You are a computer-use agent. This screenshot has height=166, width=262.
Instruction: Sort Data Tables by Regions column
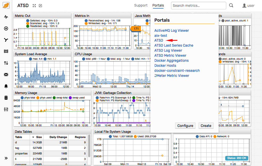click(x=78, y=137)
